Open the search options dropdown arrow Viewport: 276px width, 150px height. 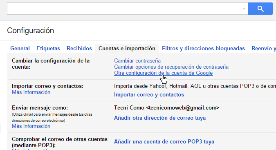[244, 9]
